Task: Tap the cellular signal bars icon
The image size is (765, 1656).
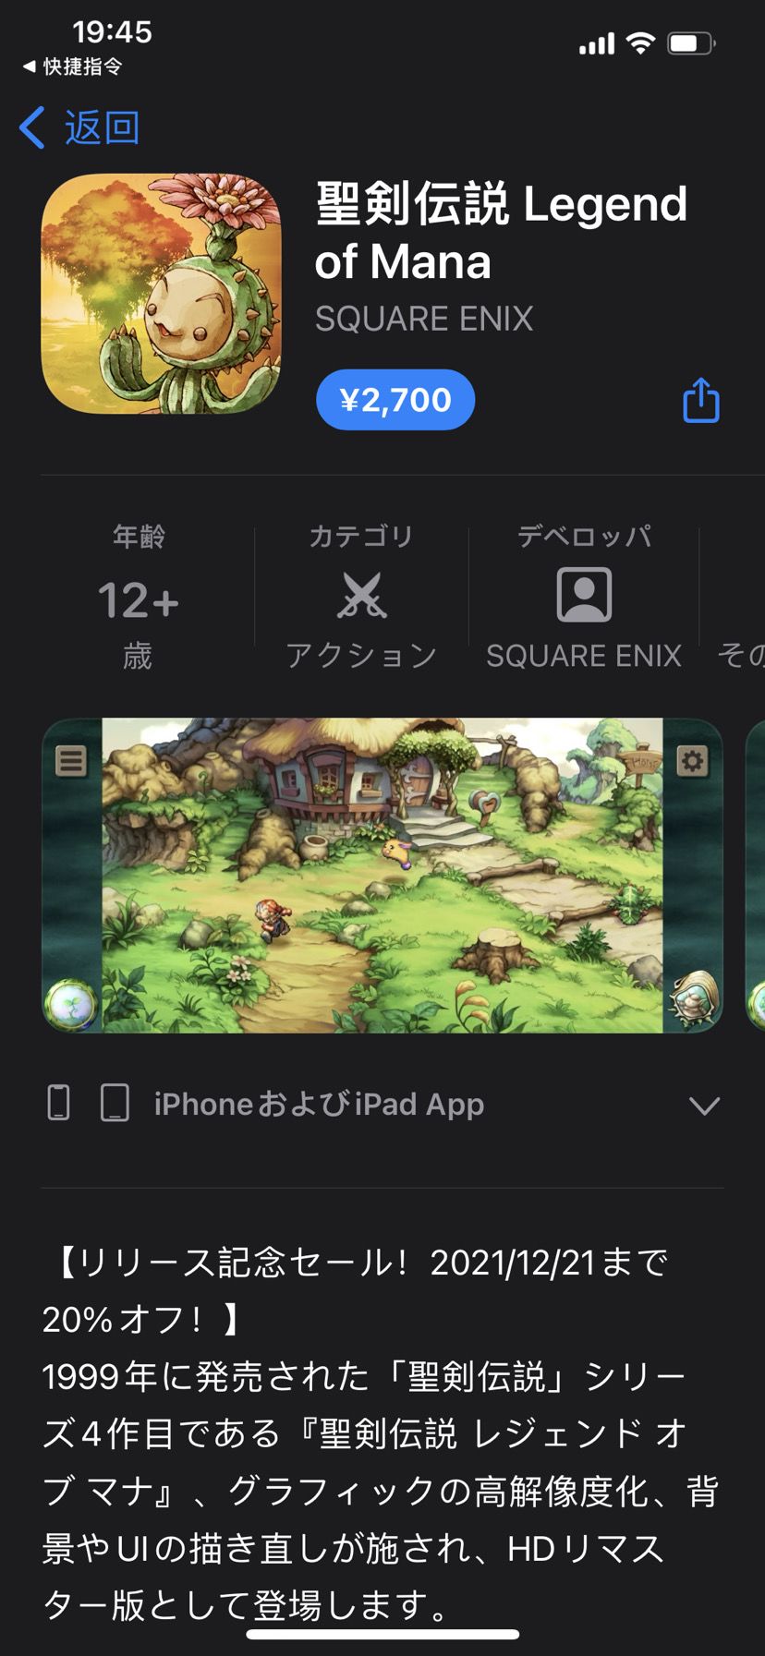Action: 597,42
